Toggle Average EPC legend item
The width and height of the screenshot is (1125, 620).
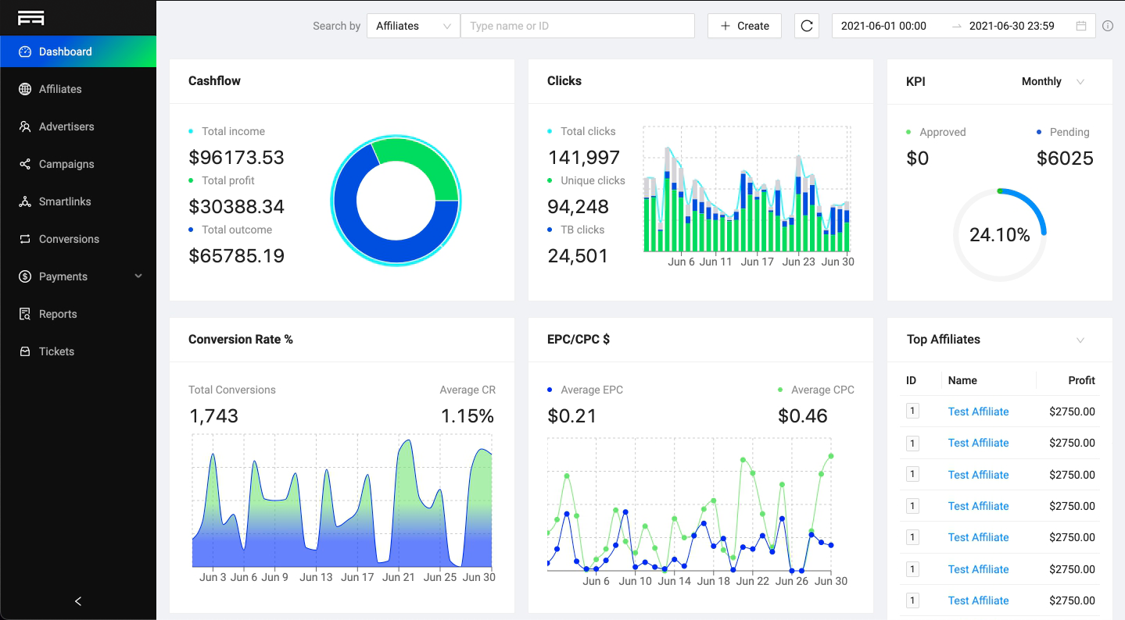pos(586,390)
